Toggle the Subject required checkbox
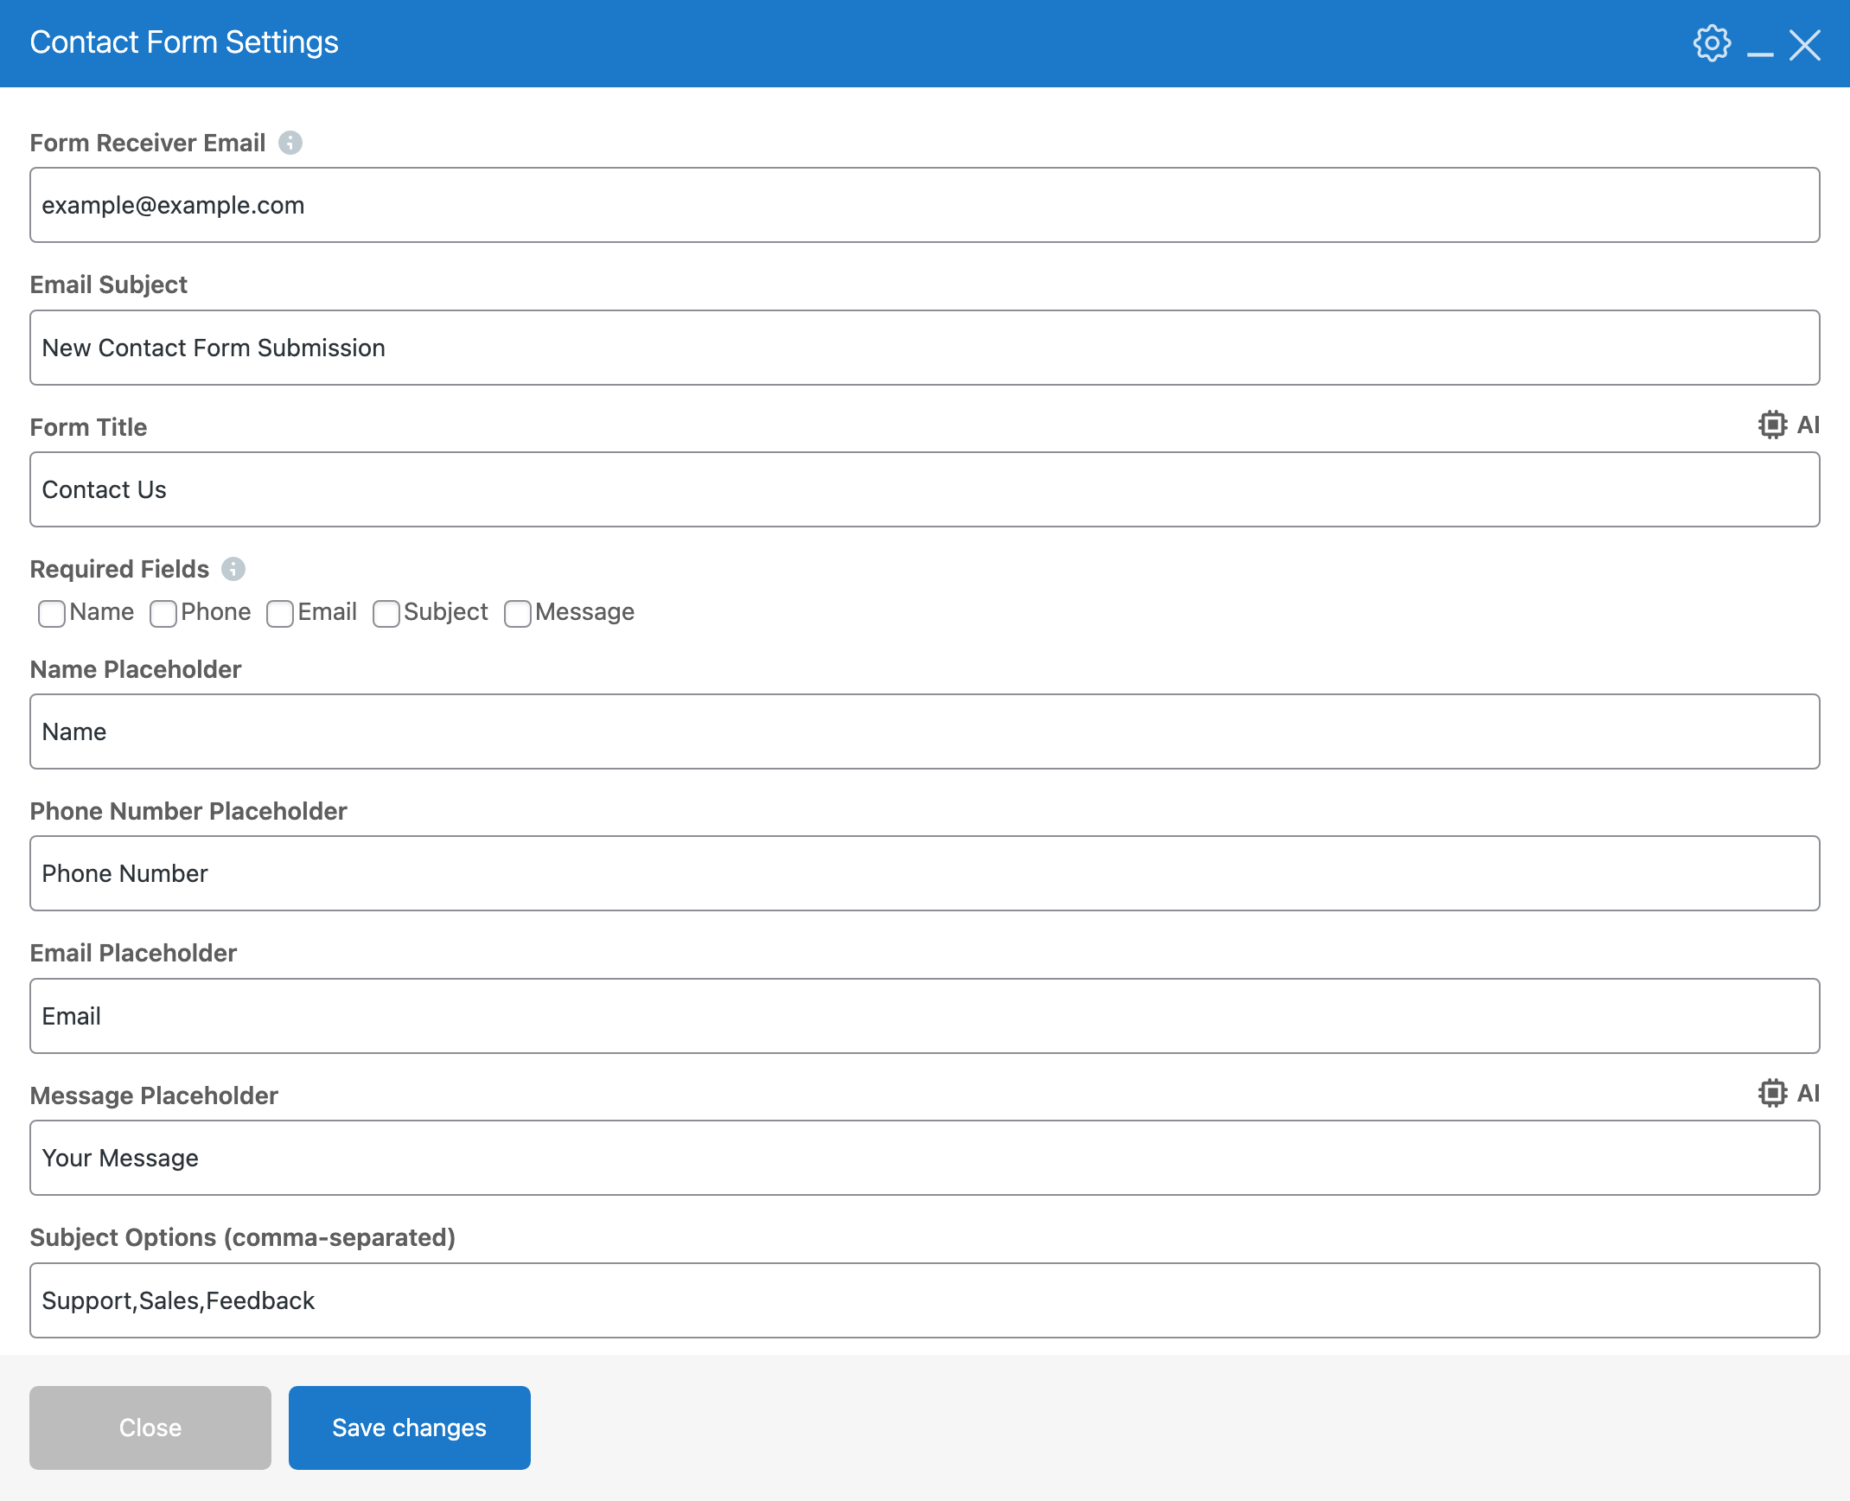Image resolution: width=1850 pixels, height=1501 pixels. [x=386, y=614]
